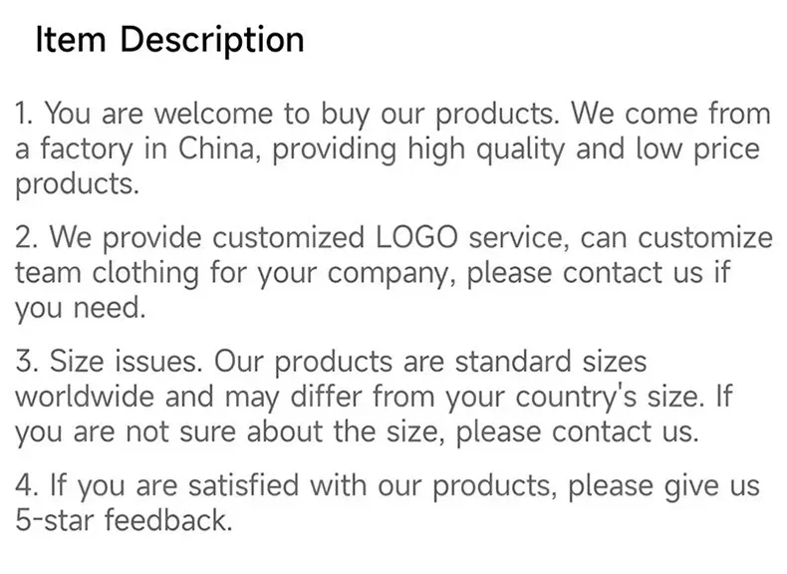Image resolution: width=787 pixels, height=574 pixels.
Task: Click the list number "1."
Action: point(26,114)
